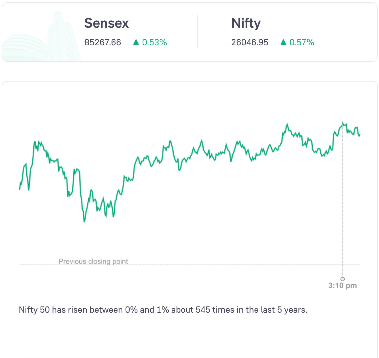Click the 3:10 pm time label

tap(342, 285)
